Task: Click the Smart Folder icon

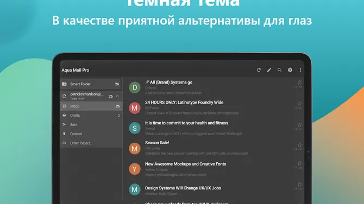Action: tap(64, 84)
